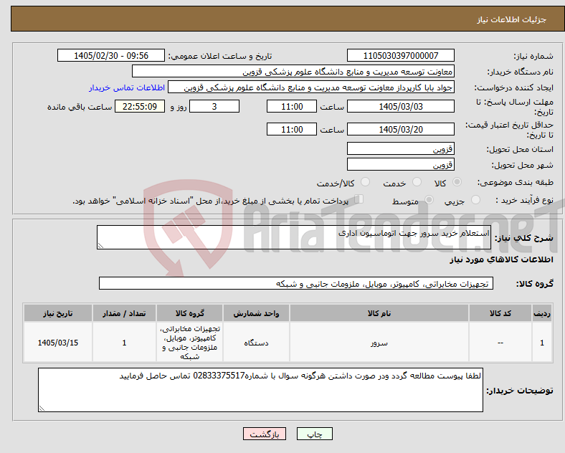Click the response deadline time 11:00 field
Viewport: 565px width, 453px height.
[x=292, y=106]
